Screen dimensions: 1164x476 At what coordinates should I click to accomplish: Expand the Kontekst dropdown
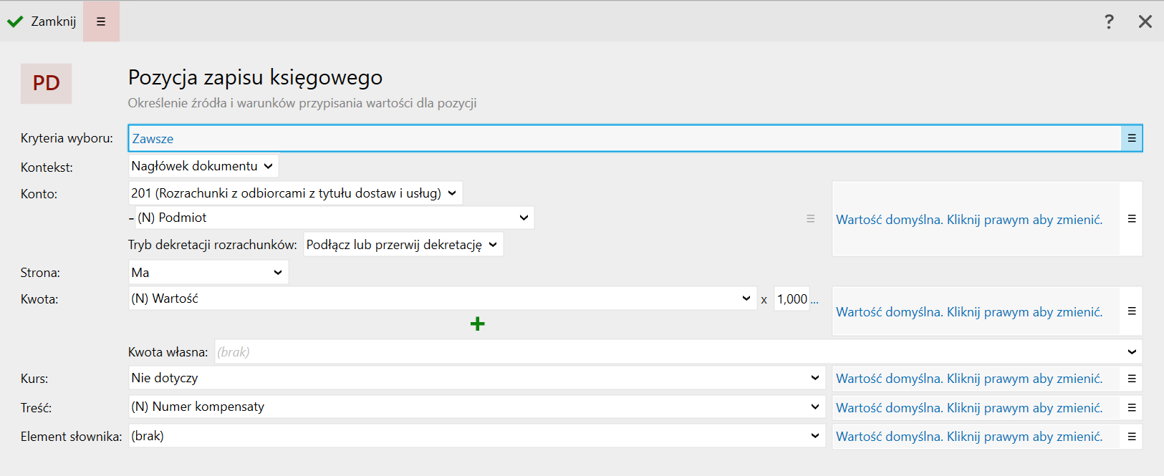(x=203, y=166)
